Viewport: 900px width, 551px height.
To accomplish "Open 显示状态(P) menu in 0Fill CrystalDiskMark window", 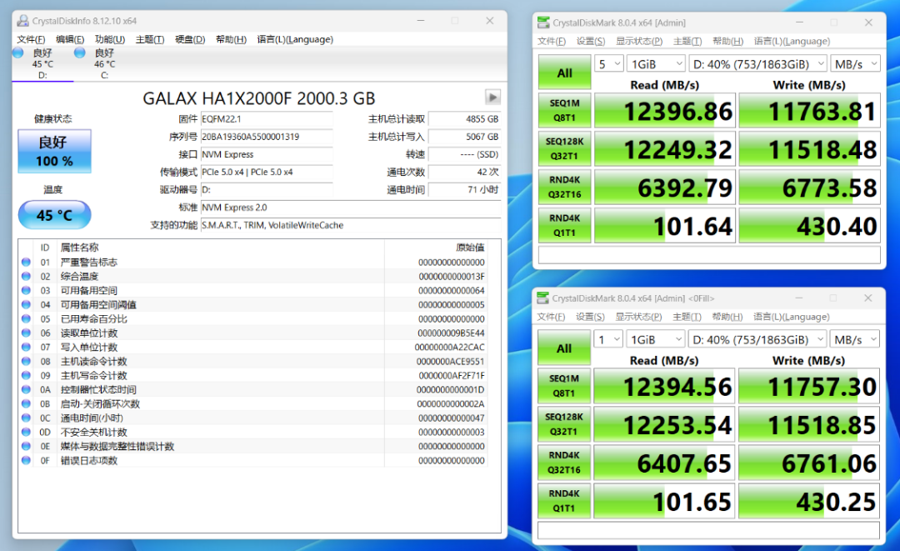I will pos(639,317).
